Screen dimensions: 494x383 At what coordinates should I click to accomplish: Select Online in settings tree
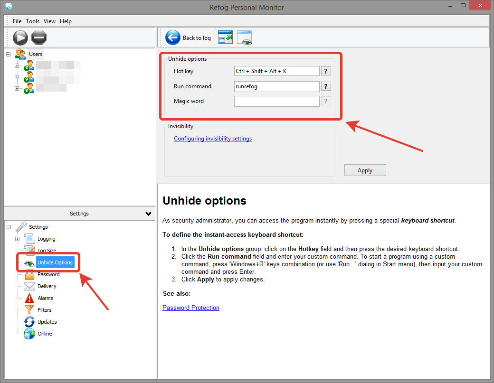[45, 334]
